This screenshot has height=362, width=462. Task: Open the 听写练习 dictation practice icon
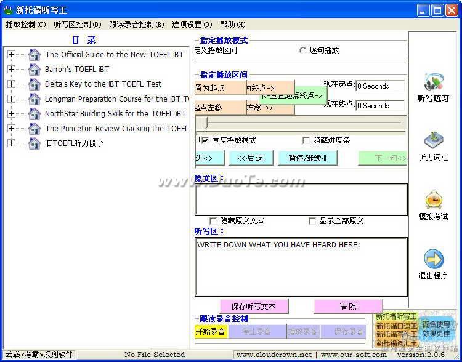coord(434,81)
